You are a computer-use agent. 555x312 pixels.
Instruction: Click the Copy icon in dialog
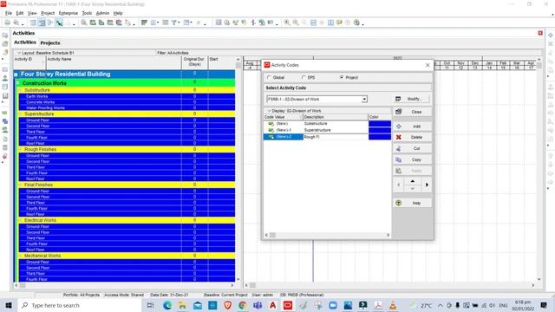399,159
